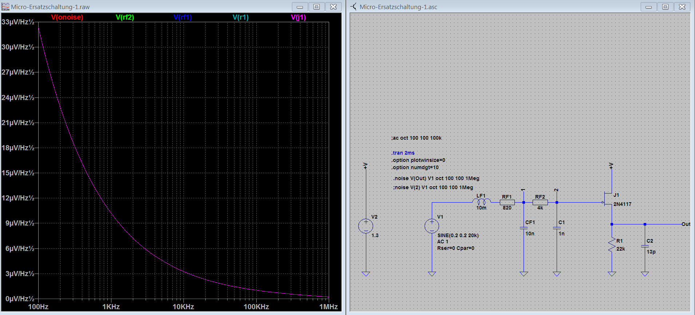The image size is (695, 315).
Task: Click the 1n value of C1
Action: click(x=561, y=234)
